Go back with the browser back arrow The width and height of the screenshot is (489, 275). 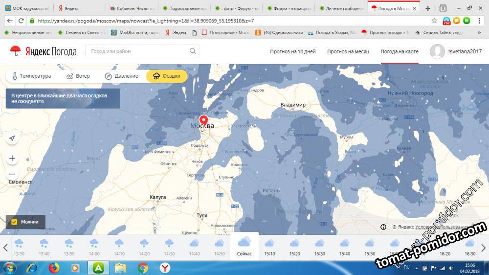[x=10, y=21]
